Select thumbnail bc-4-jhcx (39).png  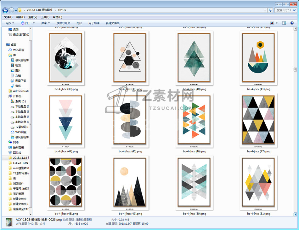(x=130, y=58)
